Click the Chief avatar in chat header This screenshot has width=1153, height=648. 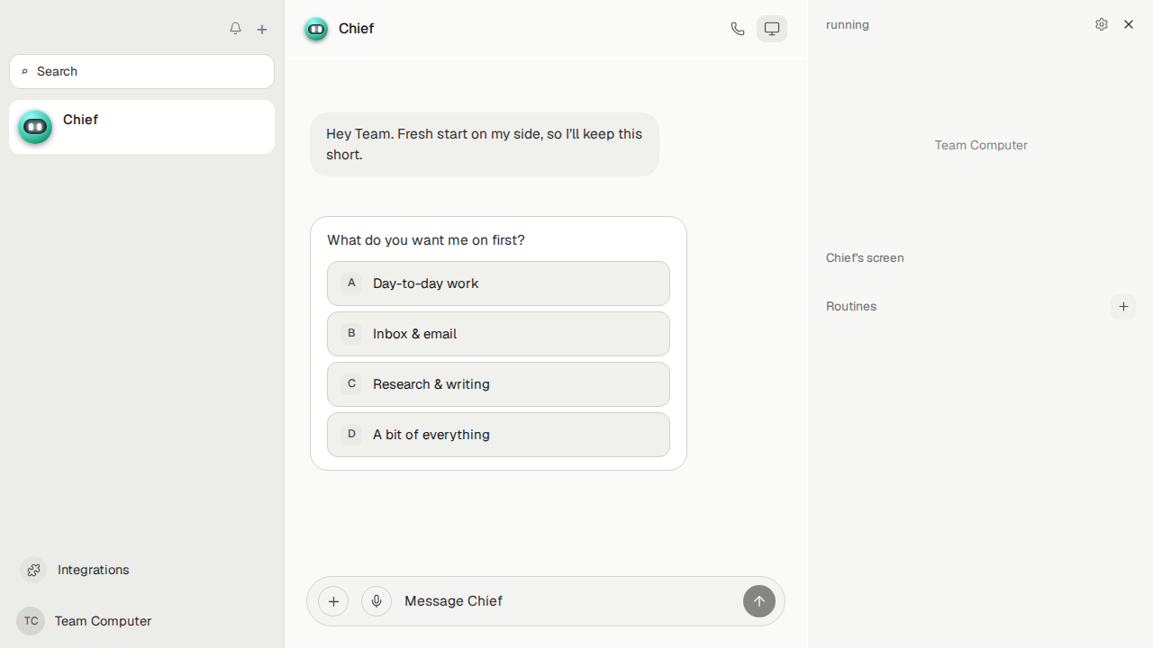(x=316, y=29)
